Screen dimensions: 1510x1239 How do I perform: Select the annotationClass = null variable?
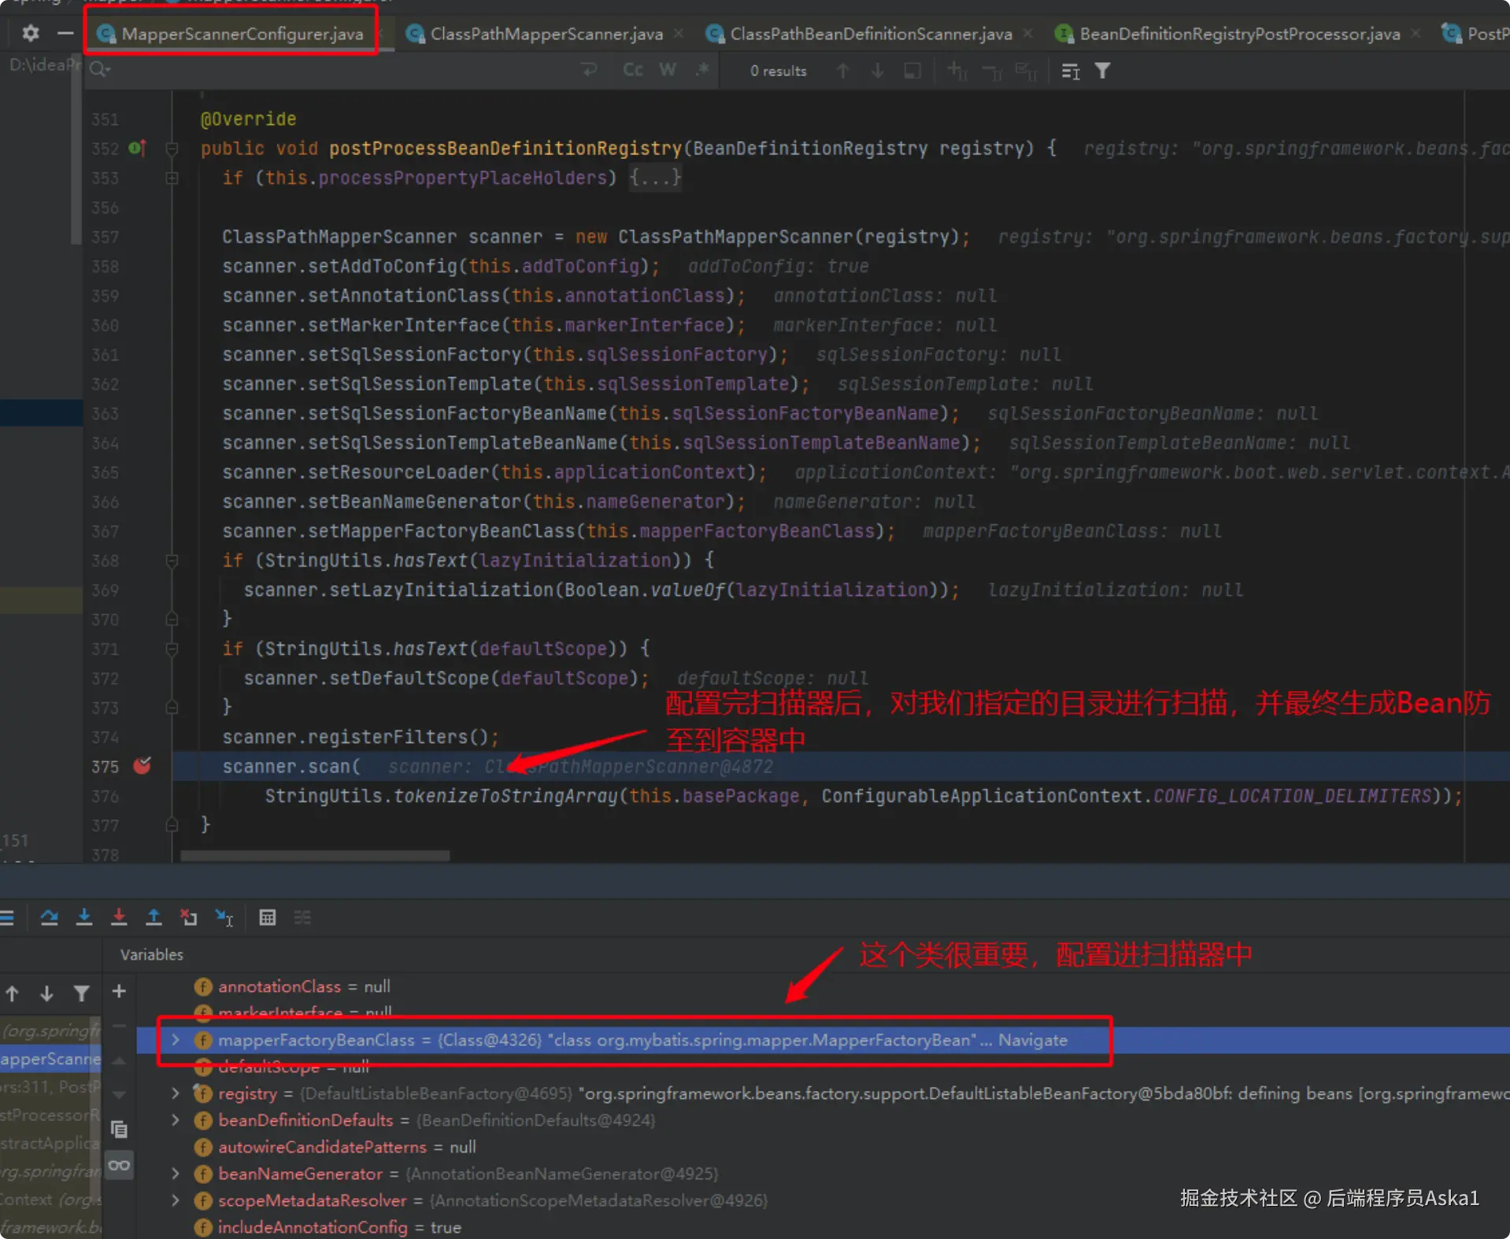823,986
